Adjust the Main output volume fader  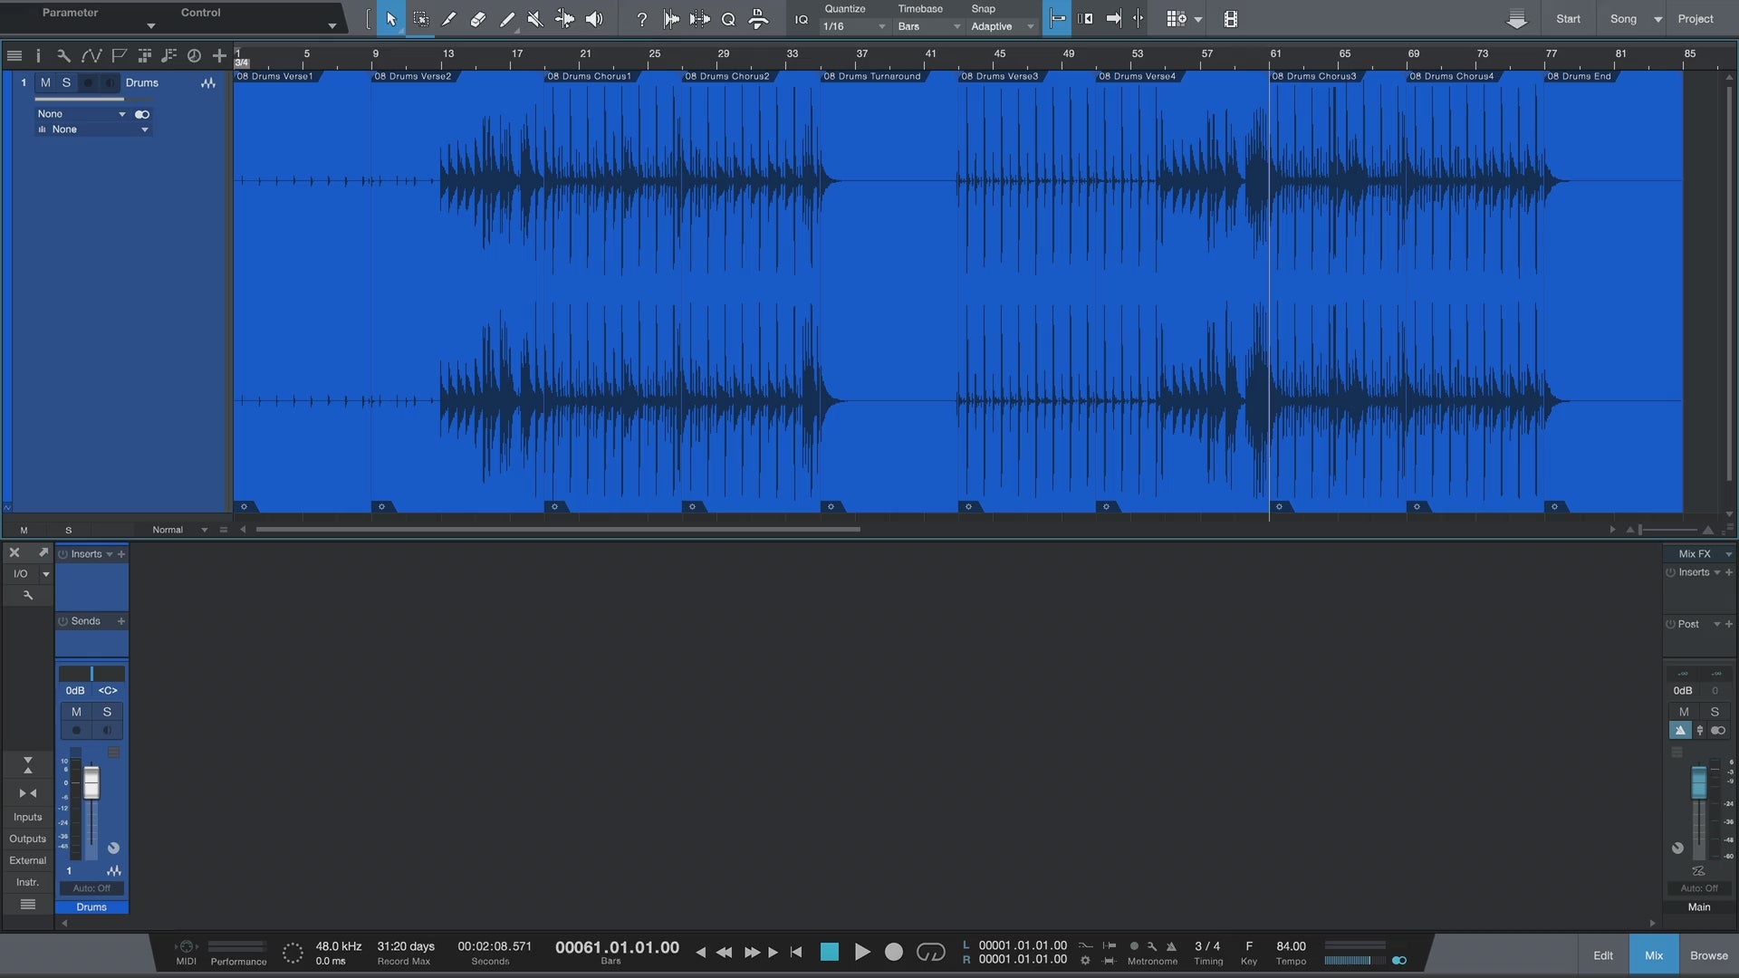coord(1698,783)
